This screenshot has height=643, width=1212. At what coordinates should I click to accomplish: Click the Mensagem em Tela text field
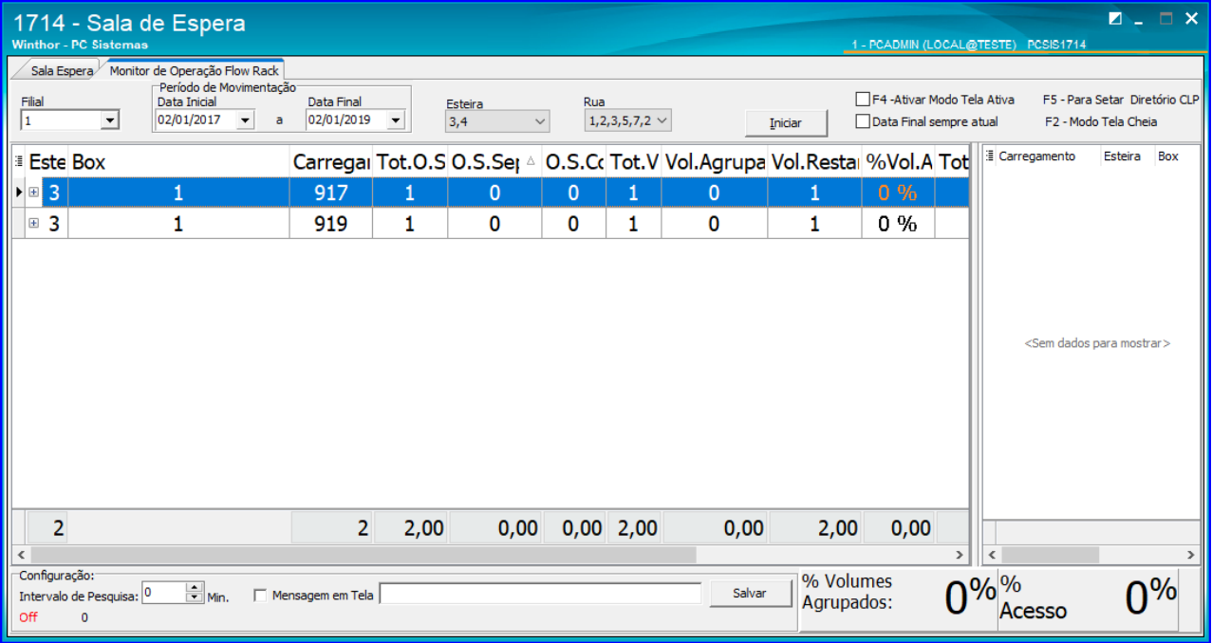540,594
